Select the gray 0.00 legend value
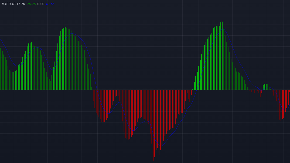 coord(41,4)
